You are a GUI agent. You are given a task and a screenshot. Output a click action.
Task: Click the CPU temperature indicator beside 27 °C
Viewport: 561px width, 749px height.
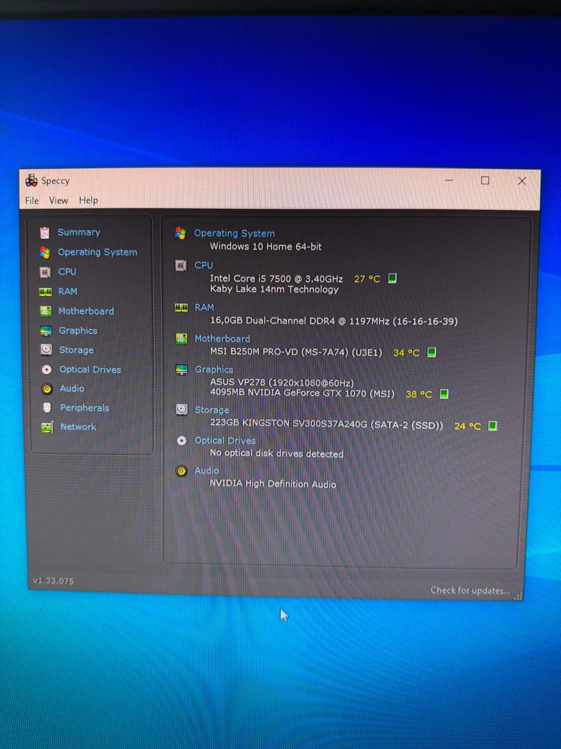[x=392, y=279]
